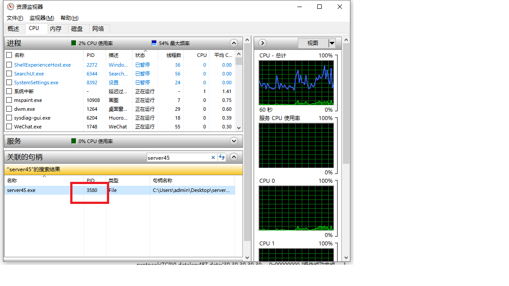Sort handle results by 名称 header

(12, 180)
